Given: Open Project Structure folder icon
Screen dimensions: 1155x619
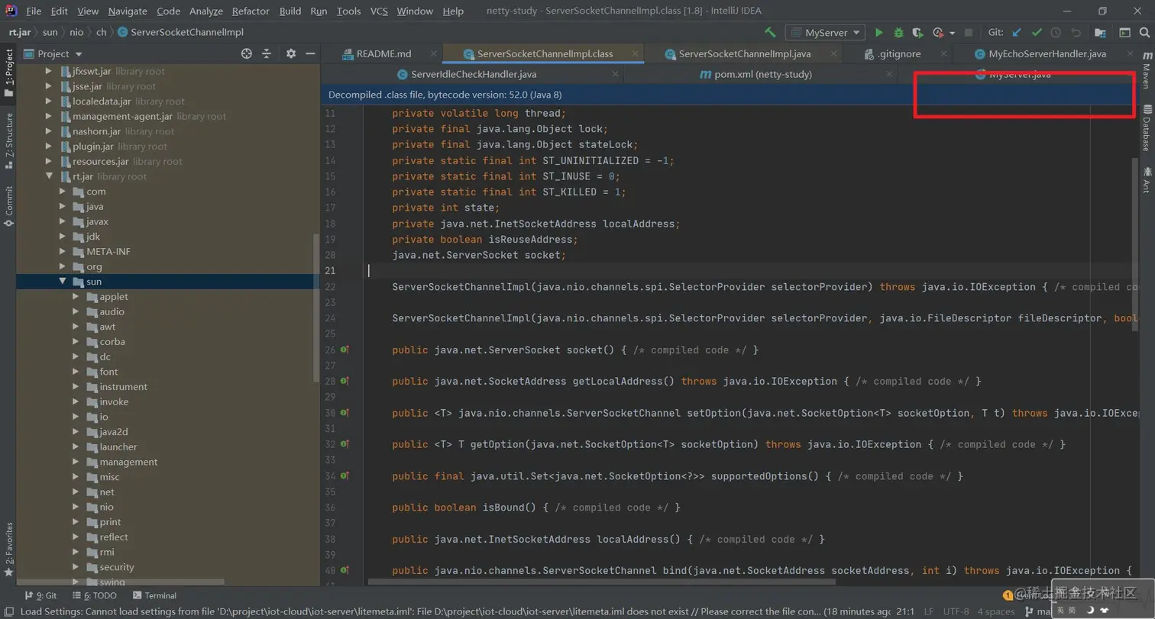Looking at the screenshot, I should coord(1100,33).
